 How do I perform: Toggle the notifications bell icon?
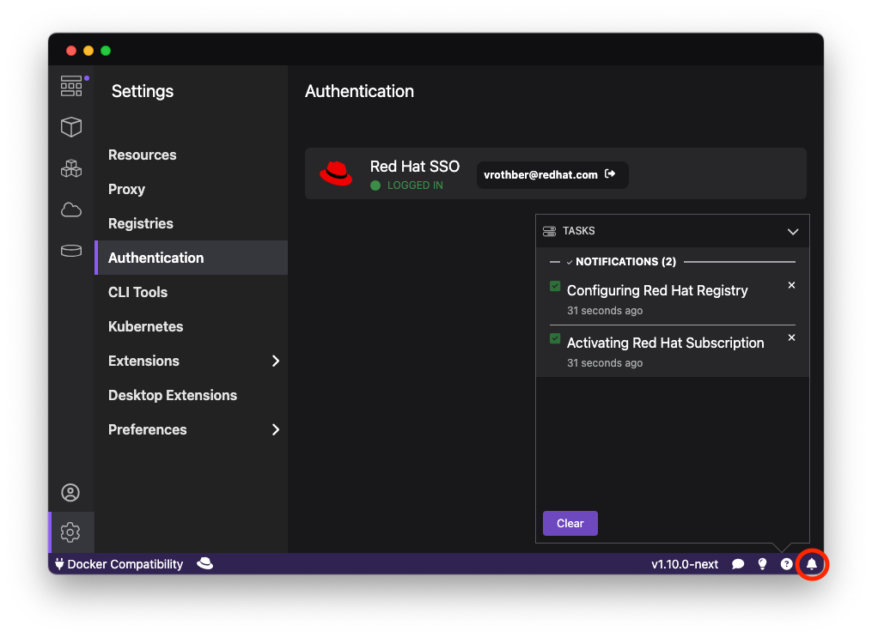(x=812, y=564)
